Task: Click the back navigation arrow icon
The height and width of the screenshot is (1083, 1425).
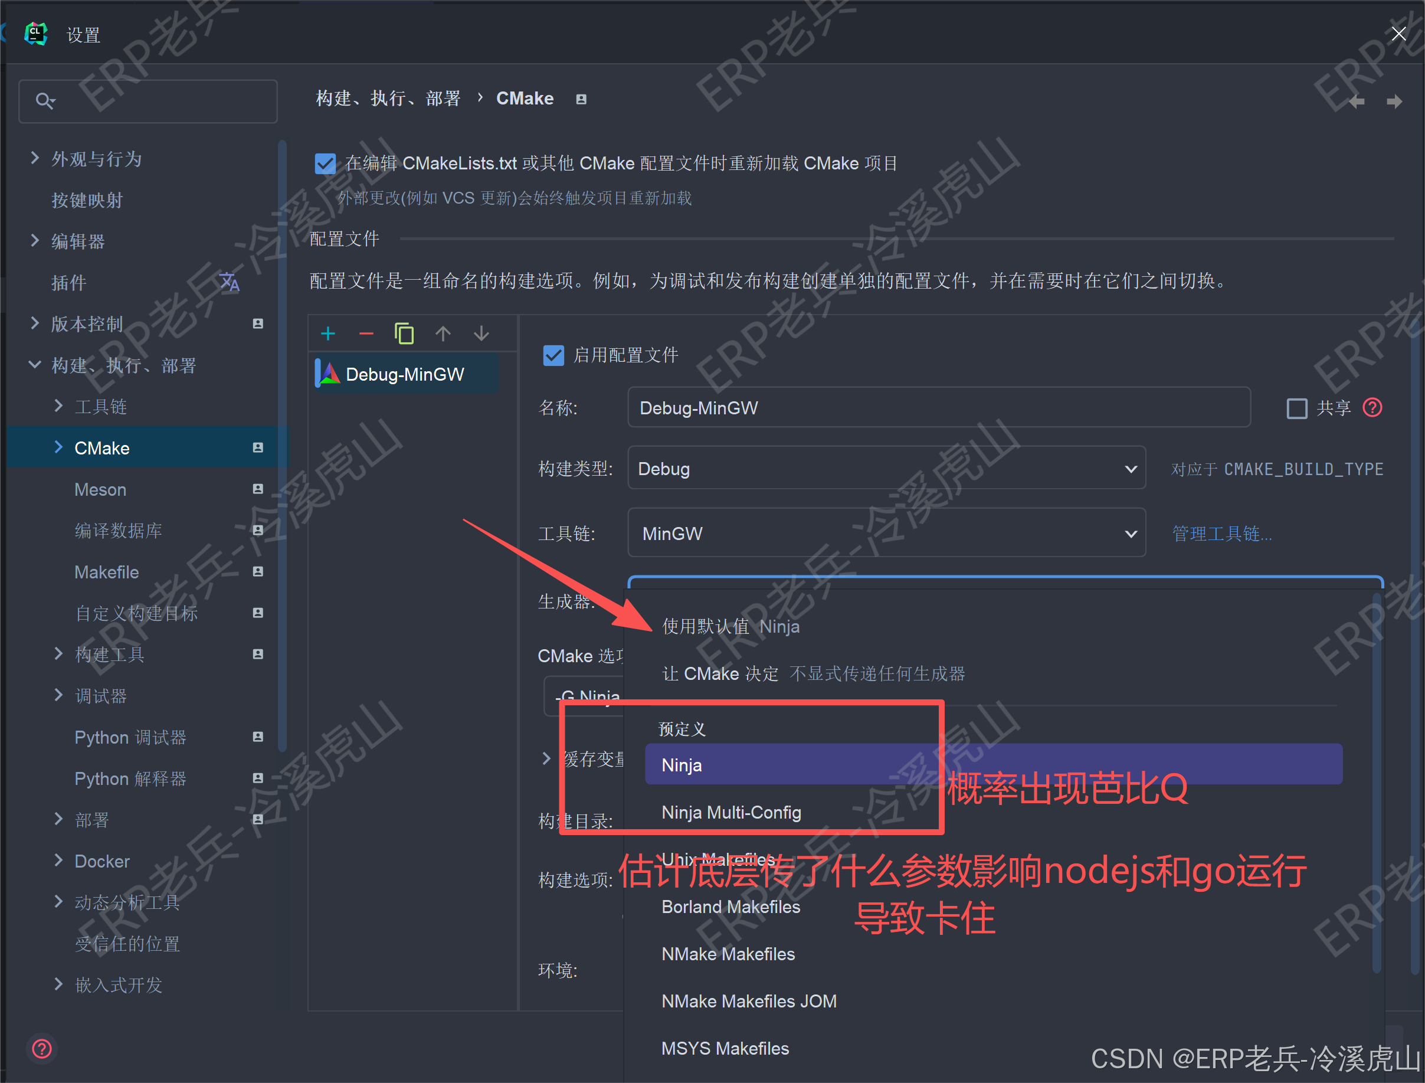Action: point(1356,101)
